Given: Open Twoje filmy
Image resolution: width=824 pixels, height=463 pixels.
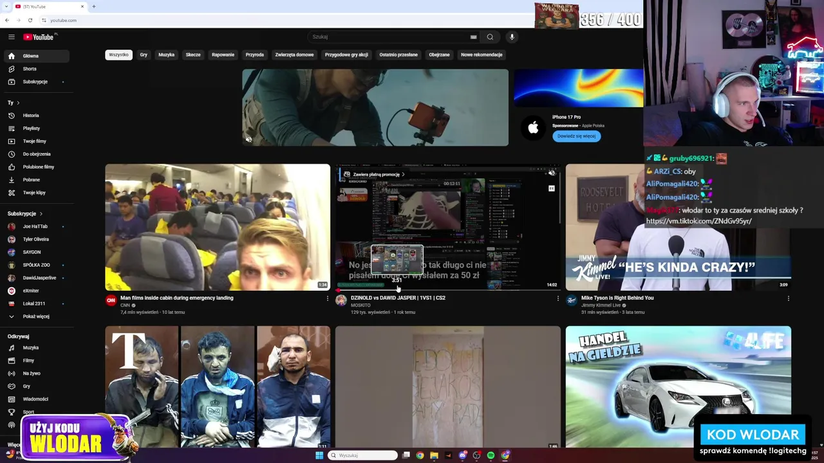Looking at the screenshot, I should [36, 141].
